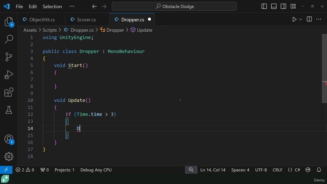This screenshot has height=184, width=327.
Task: Click Time.time in the if condition
Action: click(89, 114)
